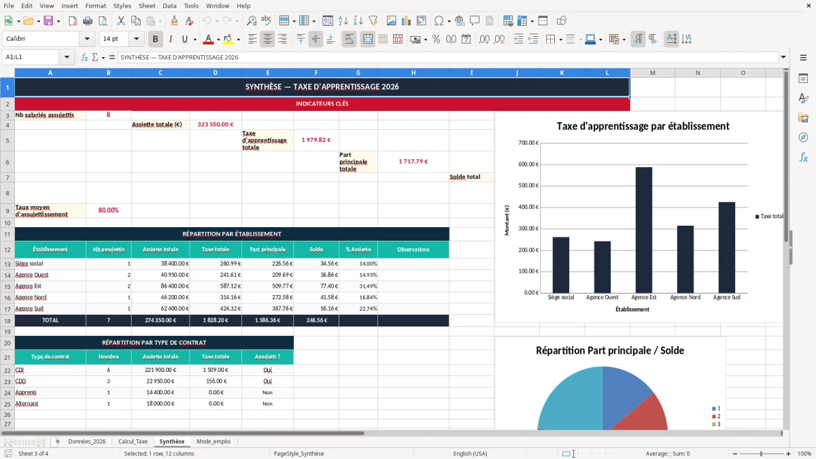This screenshot has height=459, width=816.
Task: Click the Sort Ascending icon
Action: point(343,21)
